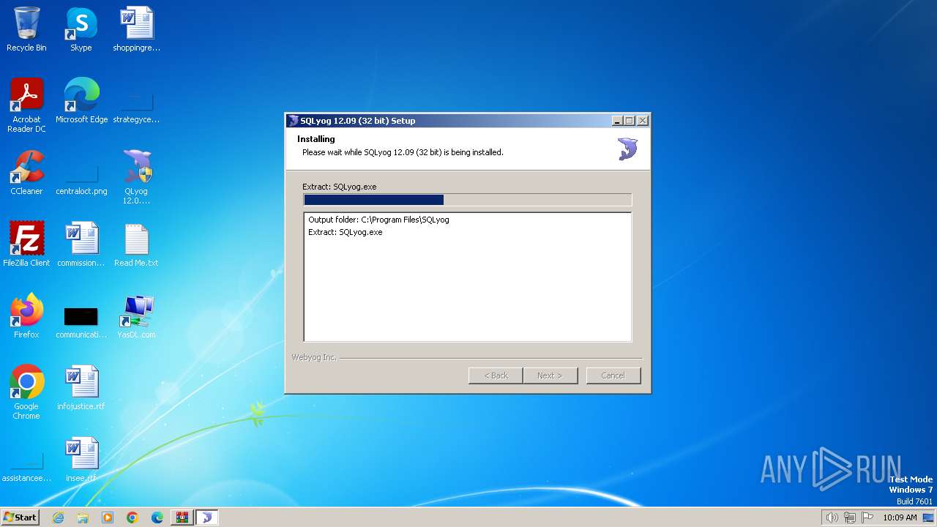Open the Read Me.txt file
The image size is (937, 527).
tap(136, 245)
